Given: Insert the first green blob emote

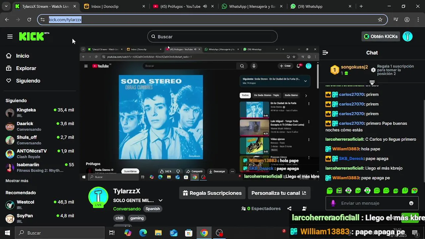Looking at the screenshot, I should point(330,191).
